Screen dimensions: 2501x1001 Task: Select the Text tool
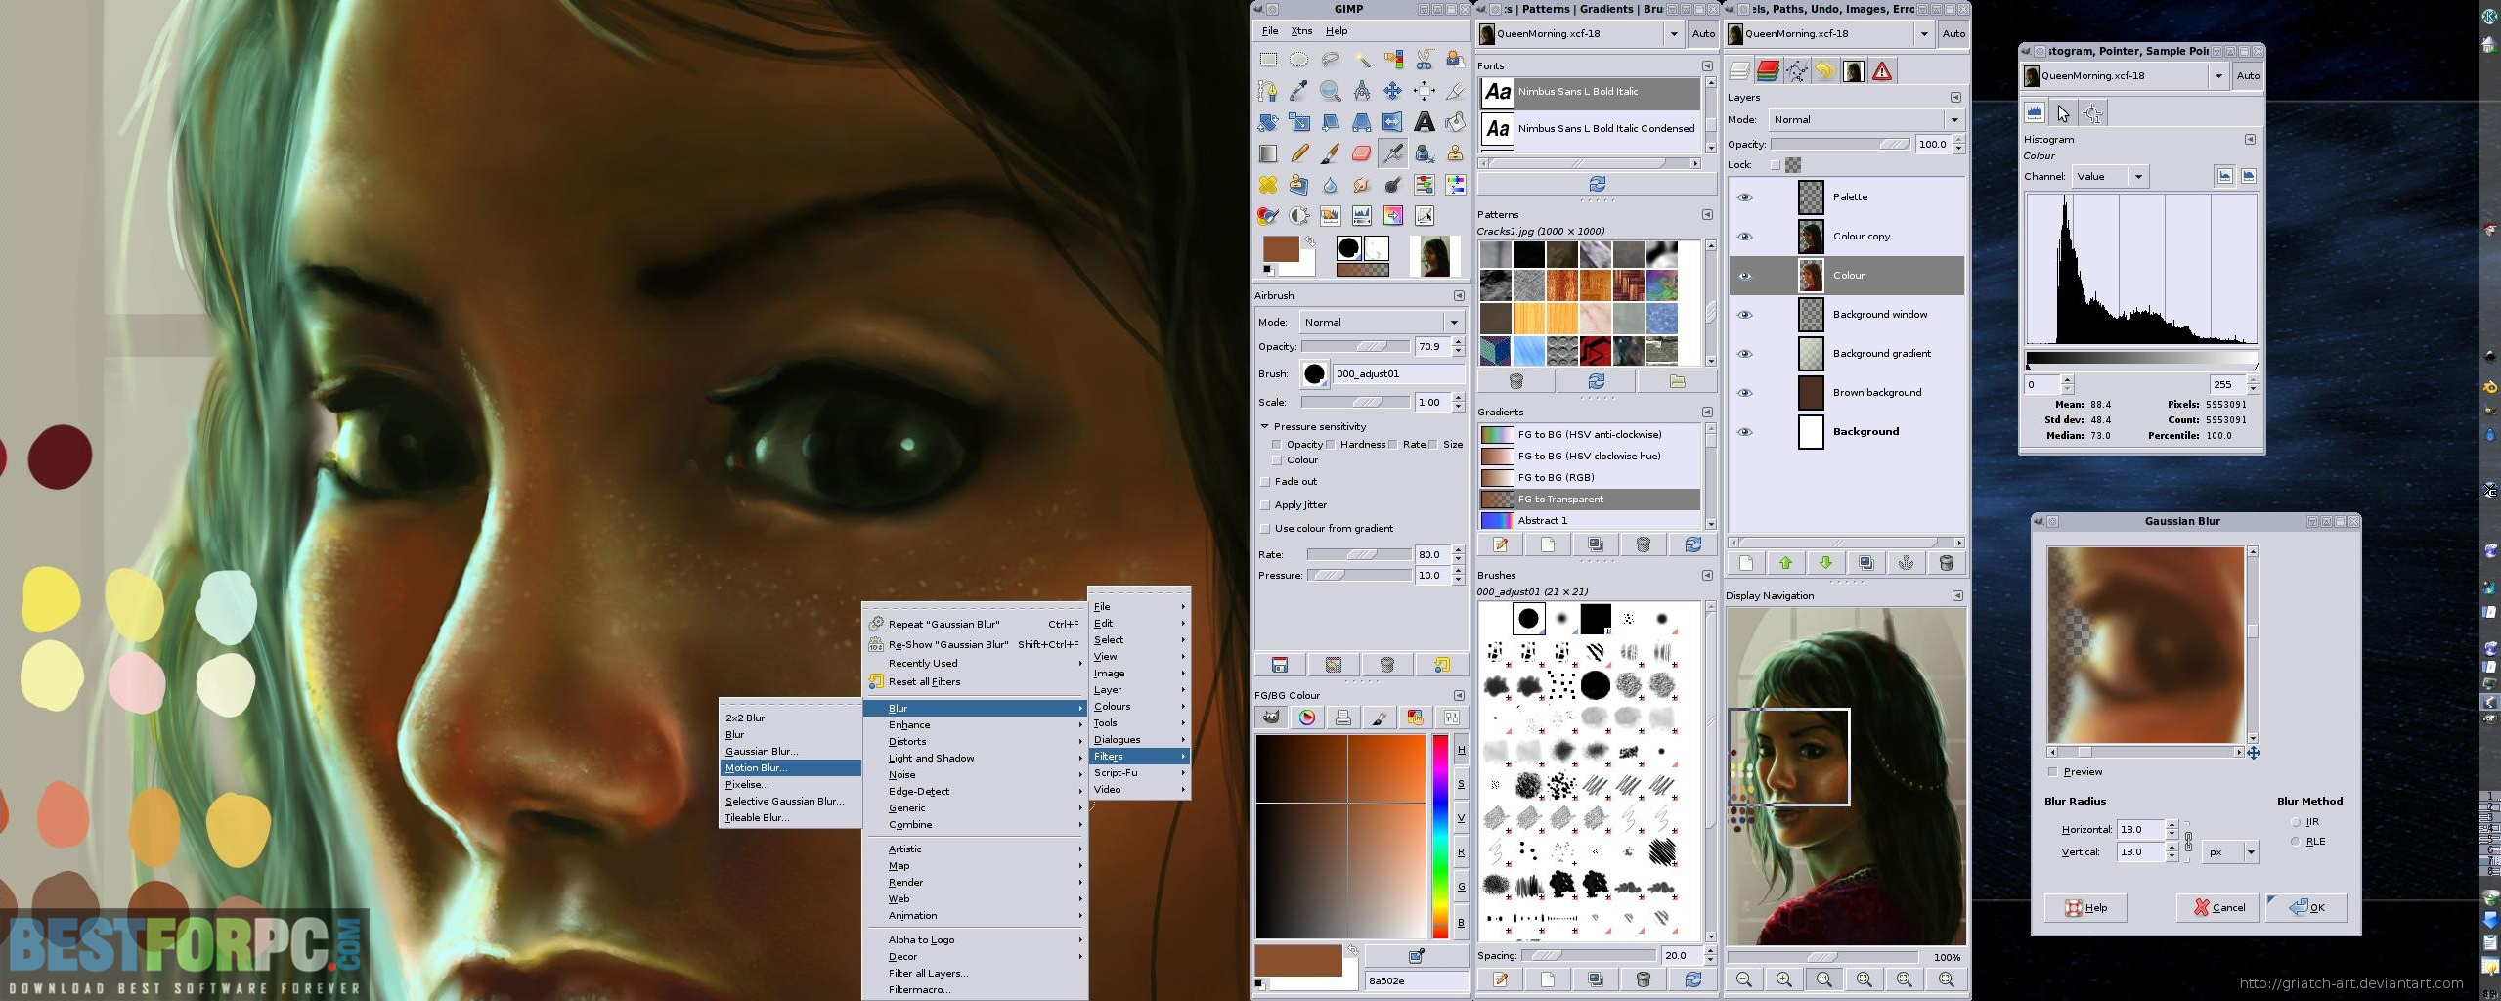coord(1425,122)
